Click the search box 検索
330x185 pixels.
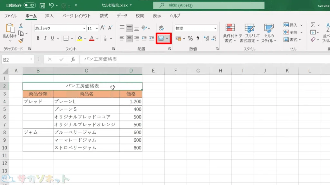tap(209, 5)
